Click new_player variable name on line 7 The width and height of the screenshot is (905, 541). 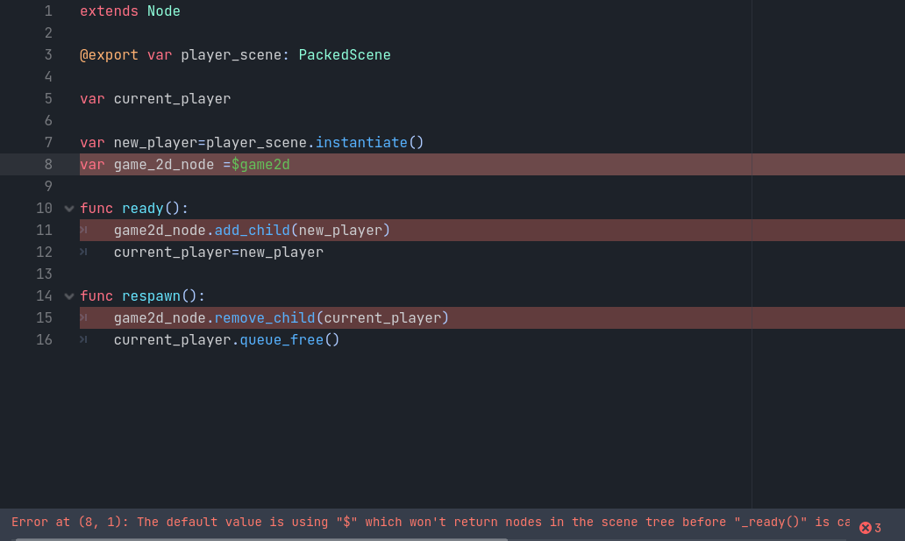tap(155, 143)
